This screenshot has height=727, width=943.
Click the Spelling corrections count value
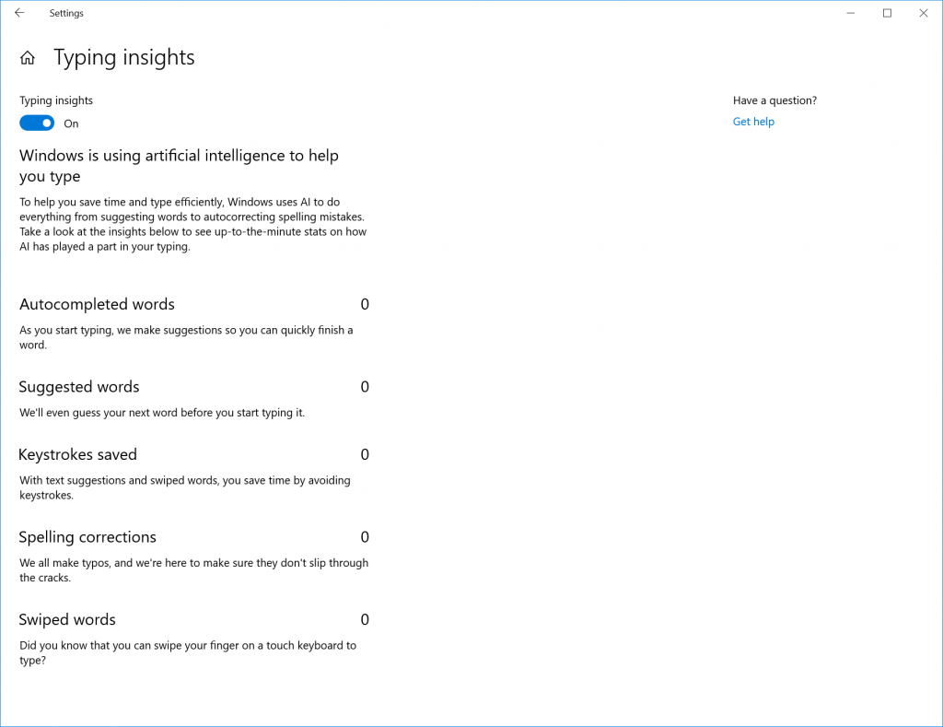tap(365, 537)
